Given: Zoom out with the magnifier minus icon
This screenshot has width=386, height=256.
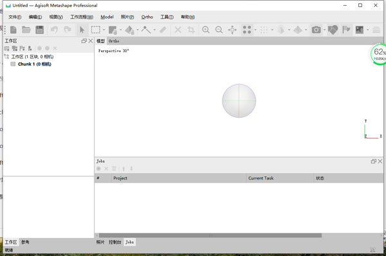Looking at the screenshot, I should coord(219,30).
